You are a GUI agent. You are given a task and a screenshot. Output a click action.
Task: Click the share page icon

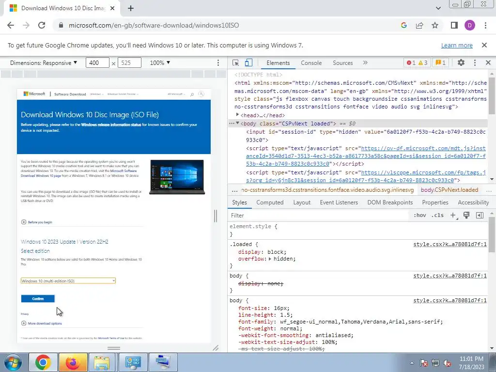[x=419, y=25]
